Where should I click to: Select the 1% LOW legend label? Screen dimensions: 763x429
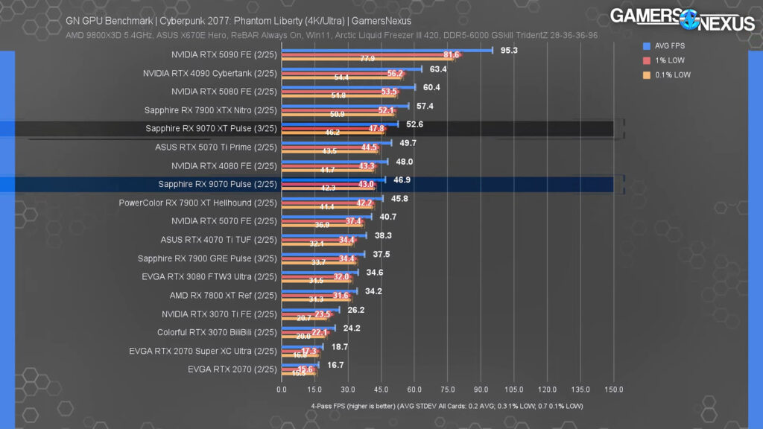[670, 60]
